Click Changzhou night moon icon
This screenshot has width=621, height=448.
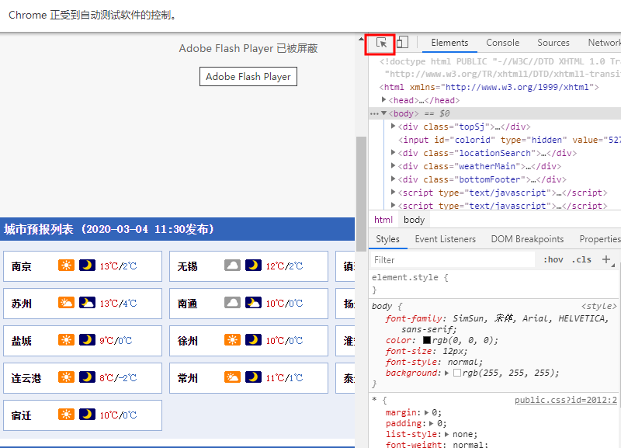tap(253, 377)
